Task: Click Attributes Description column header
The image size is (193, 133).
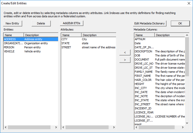Action: click(98, 35)
